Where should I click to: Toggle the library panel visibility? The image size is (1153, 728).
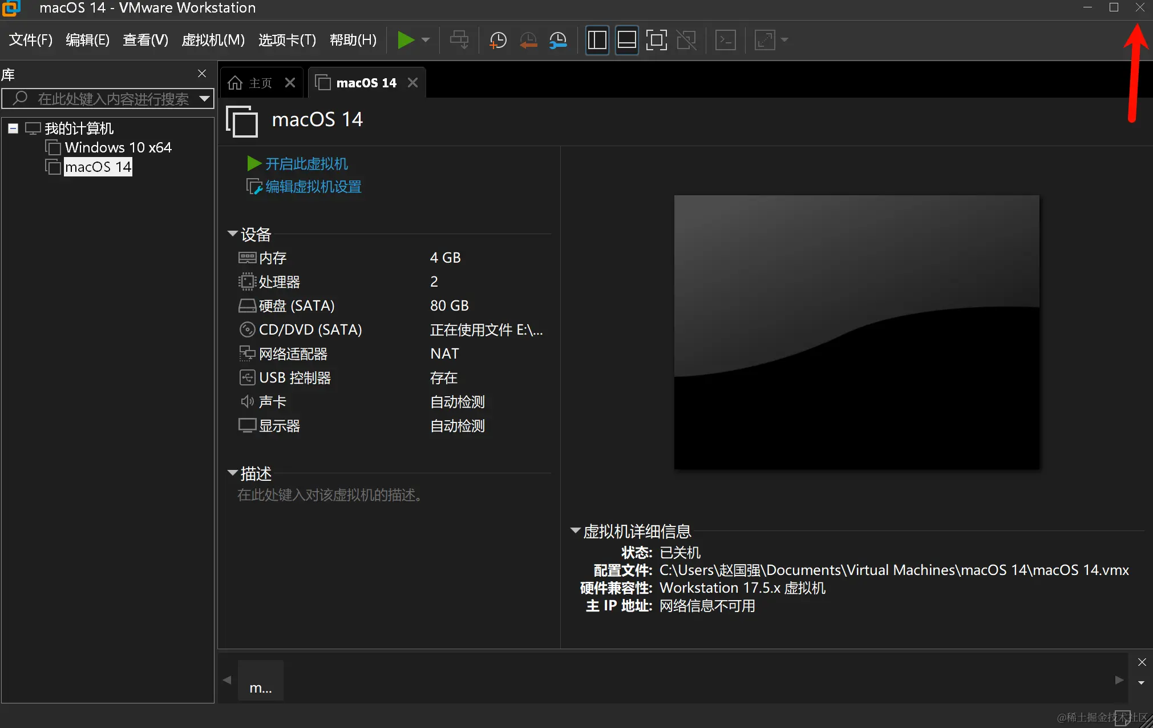pos(597,40)
